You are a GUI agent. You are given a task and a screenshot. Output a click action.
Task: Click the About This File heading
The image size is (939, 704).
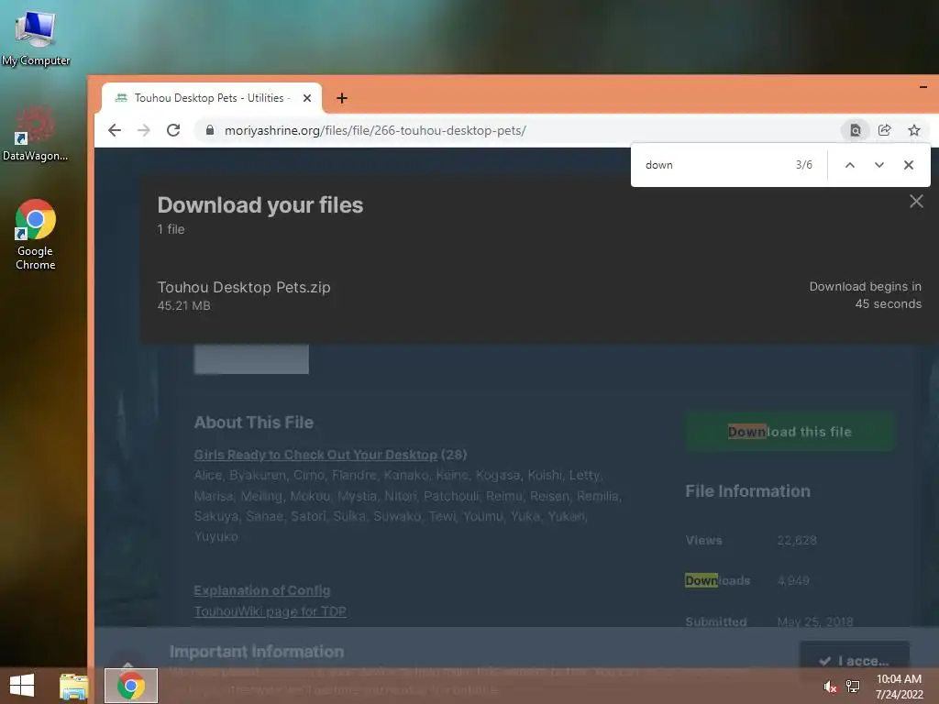[253, 422]
